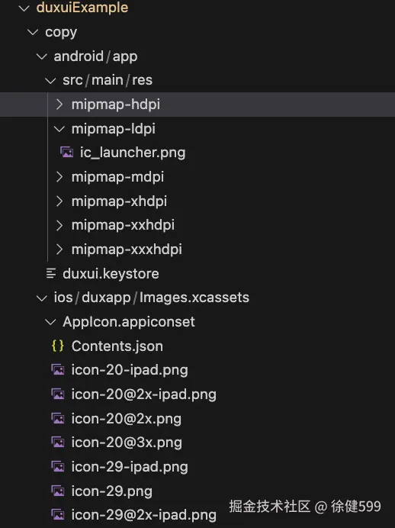The width and height of the screenshot is (395, 528).
Task: Click image icon beside icon-20@3x.png
Action: 58,442
